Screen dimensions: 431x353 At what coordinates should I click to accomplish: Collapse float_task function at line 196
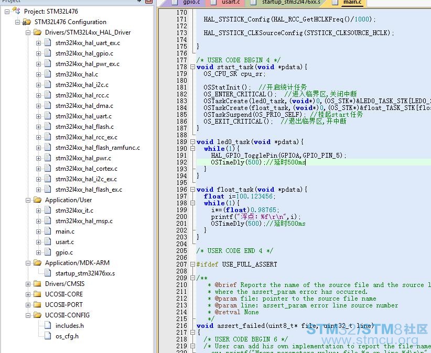pyautogui.click(x=192, y=190)
